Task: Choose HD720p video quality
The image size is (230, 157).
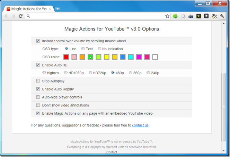Action: point(90,72)
